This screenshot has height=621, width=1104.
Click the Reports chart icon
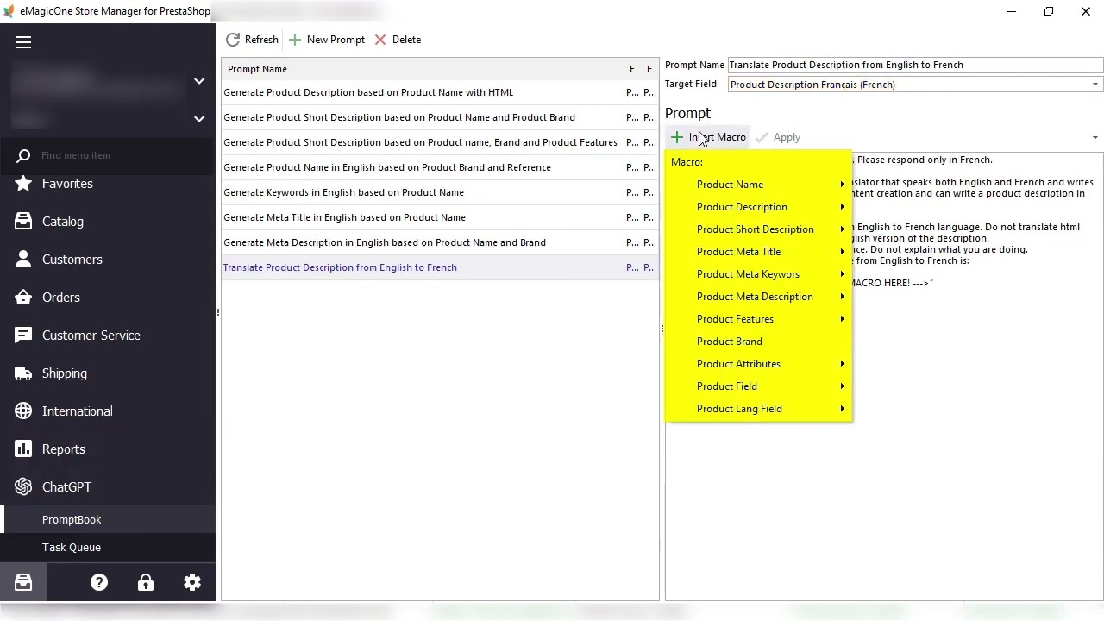tap(23, 449)
